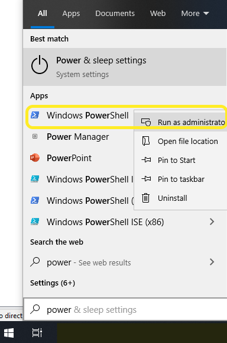Image resolution: width=227 pixels, height=343 pixels.
Task: Click the search box containing power
Action: tap(125, 310)
